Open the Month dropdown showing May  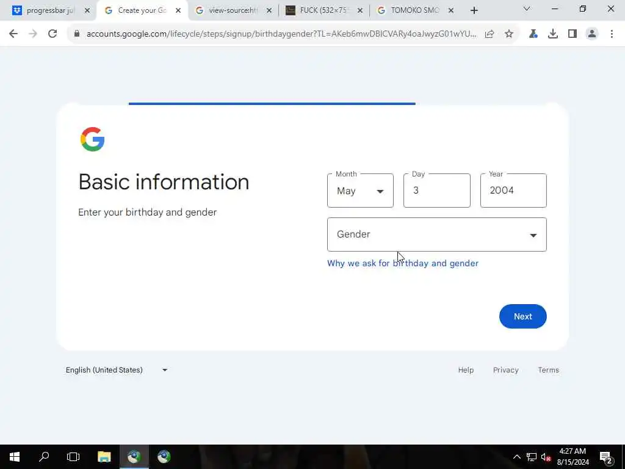[360, 191]
